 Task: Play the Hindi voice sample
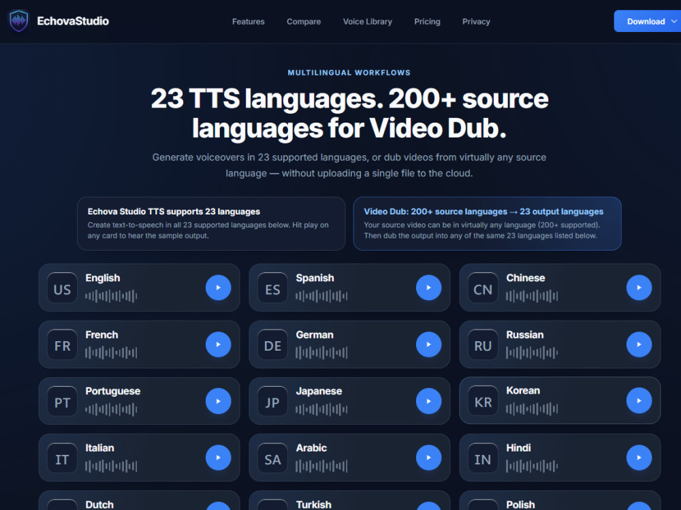click(639, 458)
